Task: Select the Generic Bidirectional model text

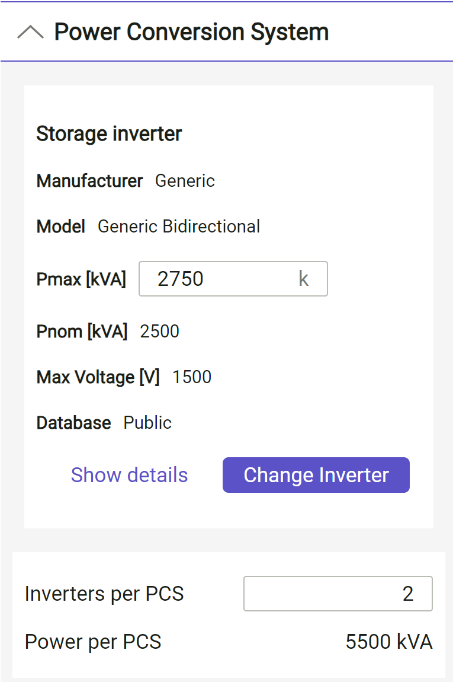Action: click(179, 227)
